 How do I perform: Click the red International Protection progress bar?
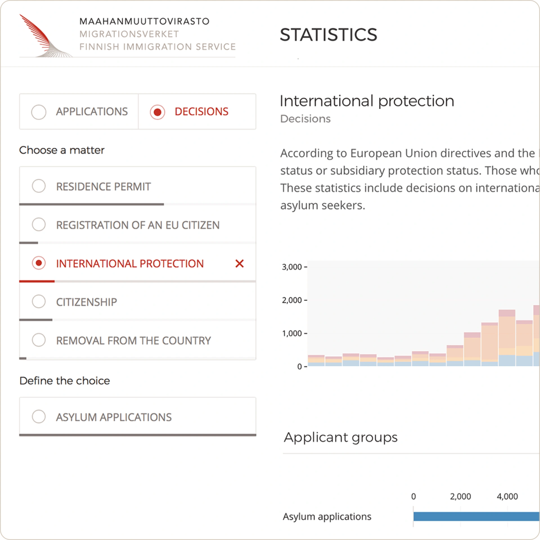(37, 281)
